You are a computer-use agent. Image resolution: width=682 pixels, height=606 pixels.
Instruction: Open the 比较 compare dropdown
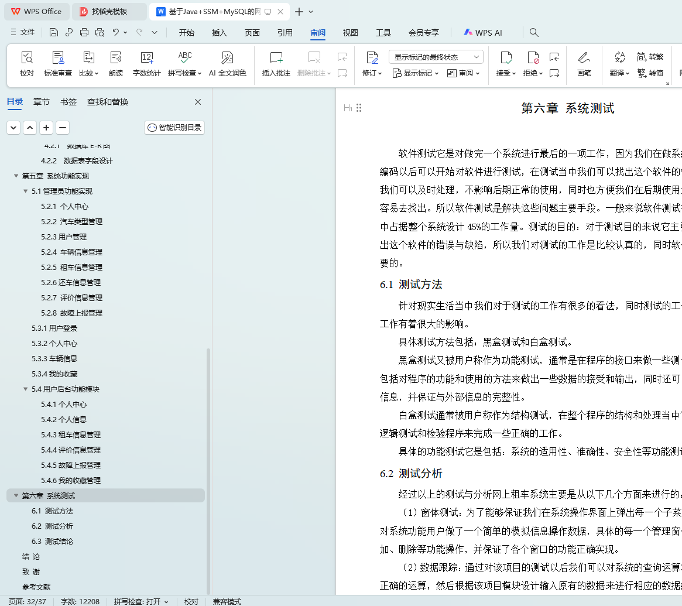click(89, 73)
